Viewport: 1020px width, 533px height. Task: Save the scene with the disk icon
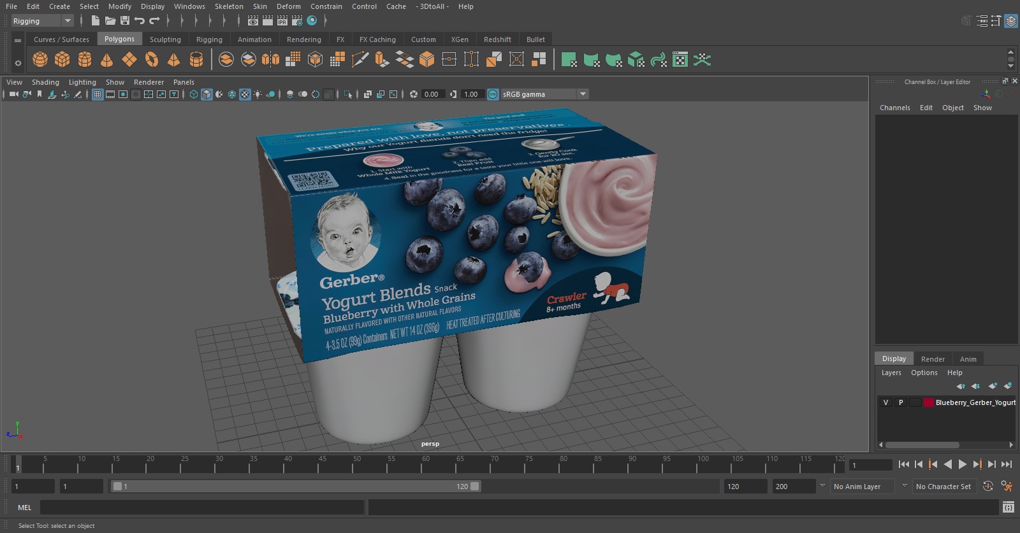pyautogui.click(x=125, y=21)
